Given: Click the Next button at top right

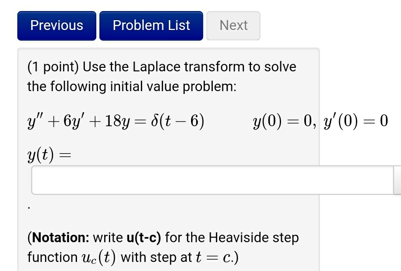Looking at the screenshot, I should [233, 25].
